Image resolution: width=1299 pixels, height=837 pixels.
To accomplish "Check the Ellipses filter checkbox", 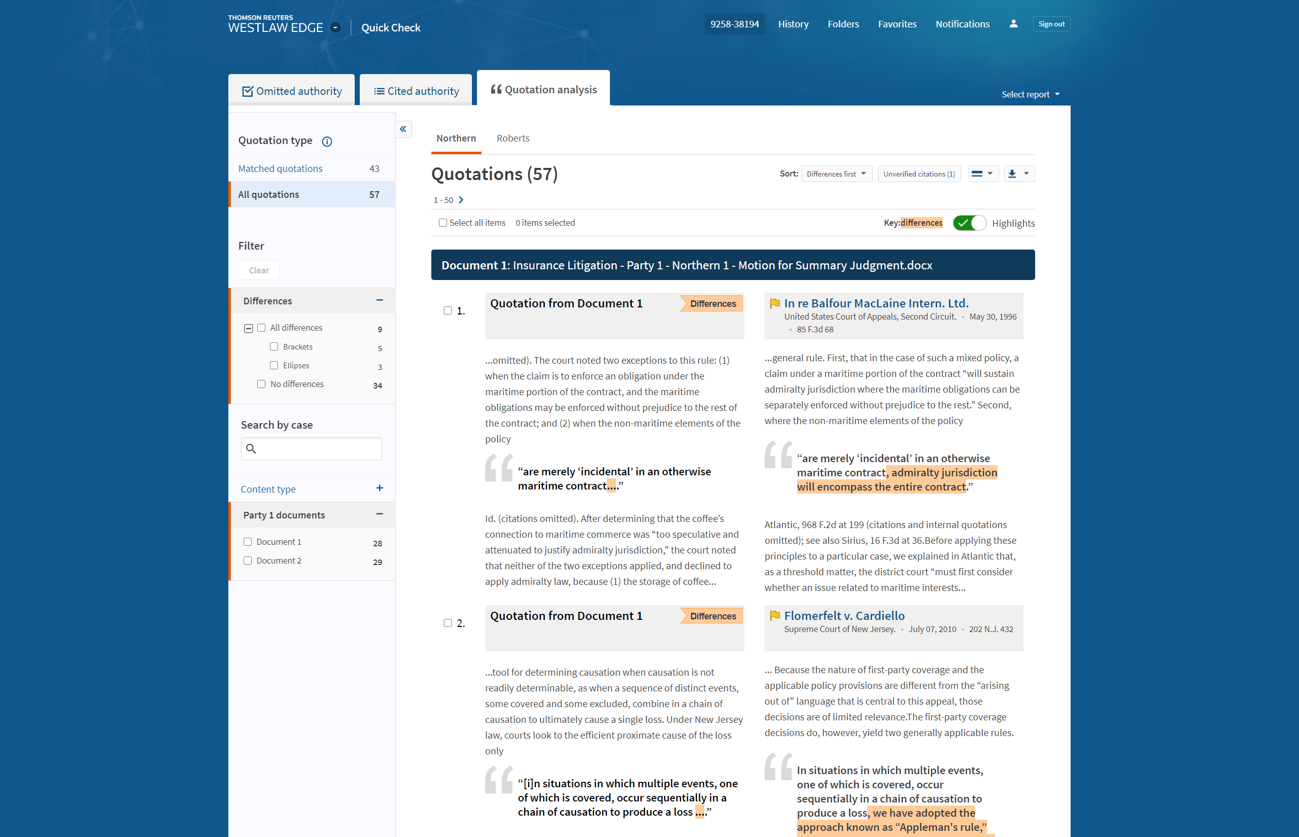I will click(274, 365).
